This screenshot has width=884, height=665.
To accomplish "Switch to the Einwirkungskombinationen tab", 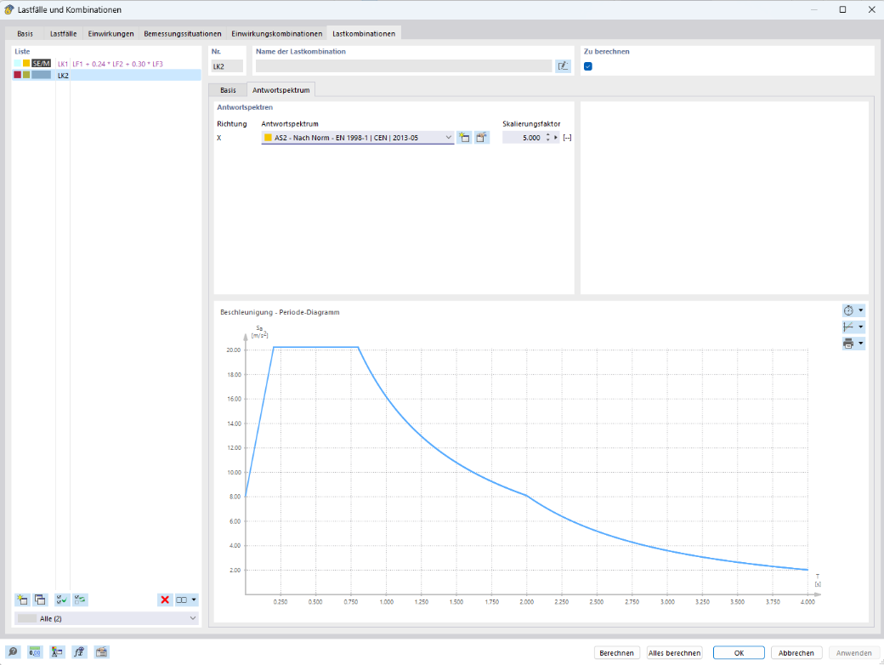I will pos(277,34).
